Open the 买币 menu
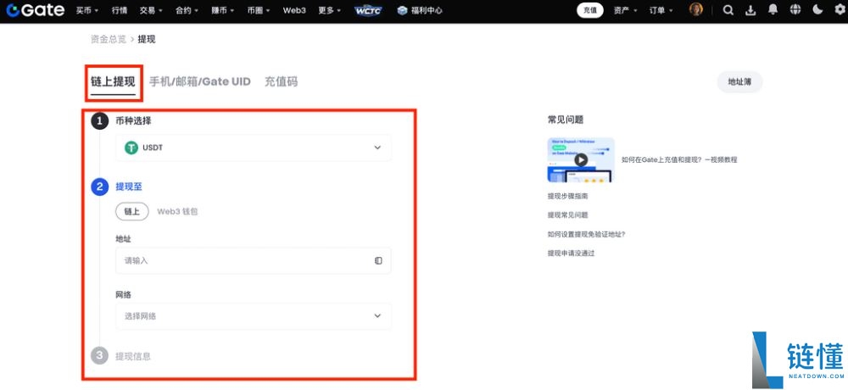 coord(87,10)
